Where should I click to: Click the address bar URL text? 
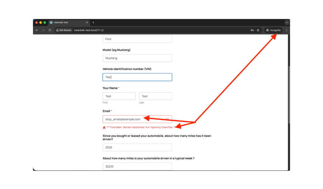89,30
